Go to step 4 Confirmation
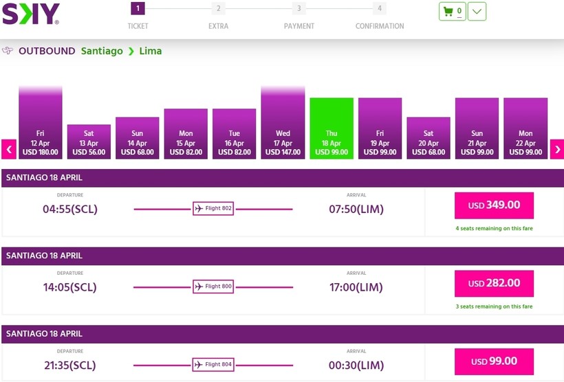564x382 pixels. pyautogui.click(x=380, y=9)
